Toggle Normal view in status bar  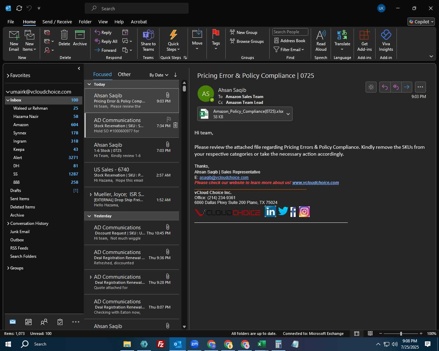[357, 334]
